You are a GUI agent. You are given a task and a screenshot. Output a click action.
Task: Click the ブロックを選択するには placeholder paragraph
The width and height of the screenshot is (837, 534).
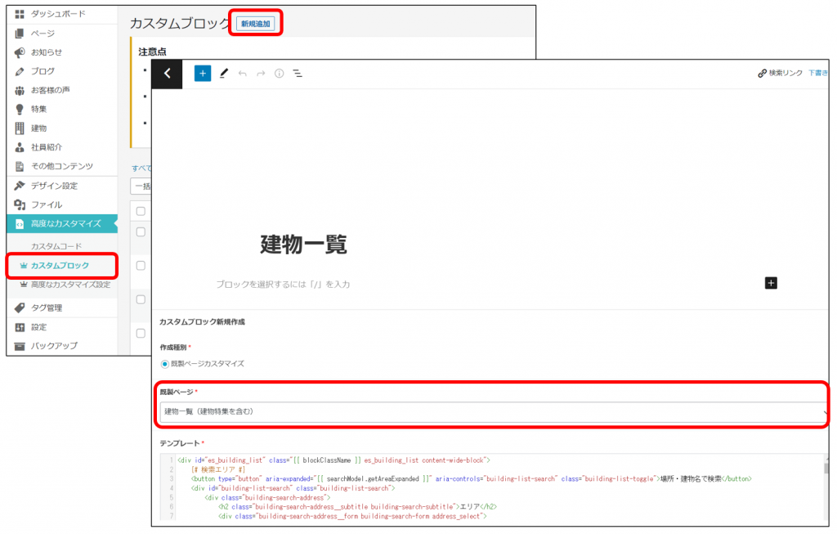click(x=283, y=284)
